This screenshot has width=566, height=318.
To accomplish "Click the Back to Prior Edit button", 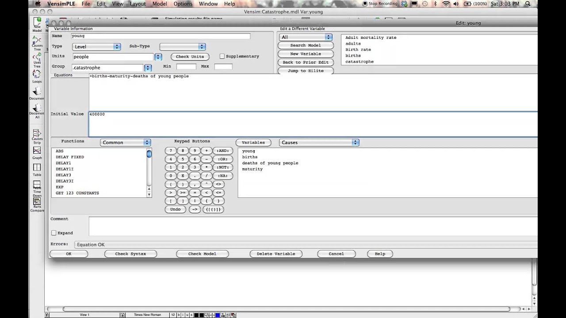I will [x=306, y=62].
